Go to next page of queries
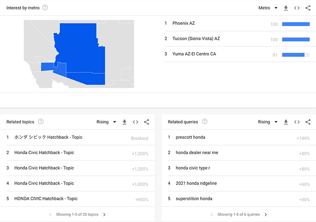The height and width of the screenshot is (222, 316). [x=265, y=215]
